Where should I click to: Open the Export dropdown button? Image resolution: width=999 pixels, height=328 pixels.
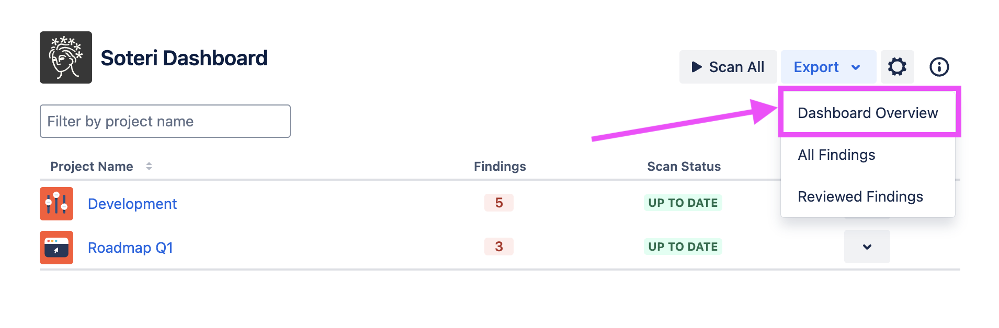tap(828, 67)
